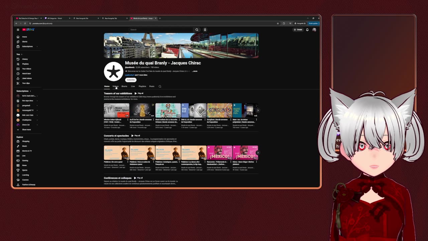Open the Incognito indicator chip

[300, 23]
